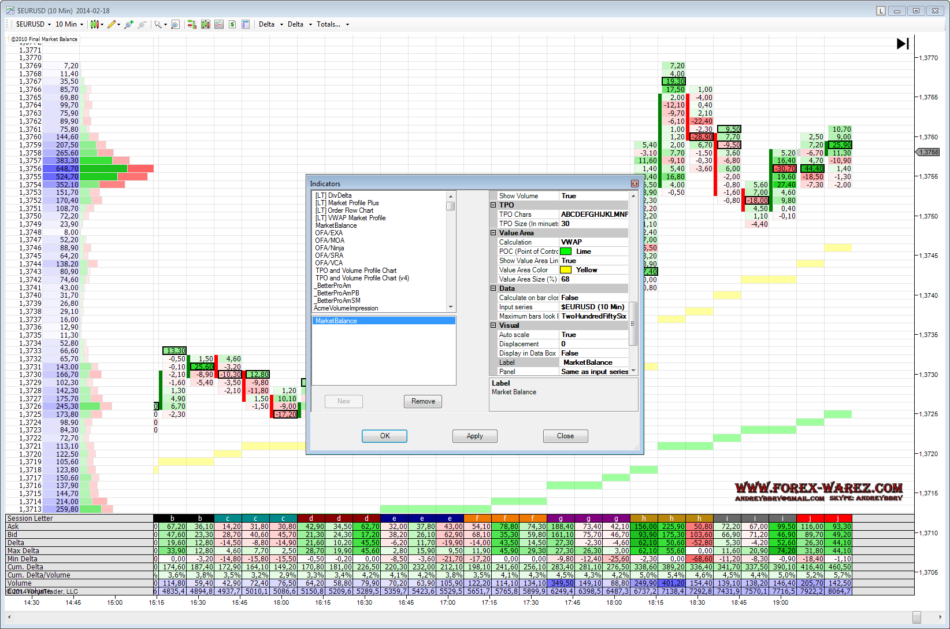
Task: Open the Indicators candlestick toolbar icon
Action: [x=205, y=24]
